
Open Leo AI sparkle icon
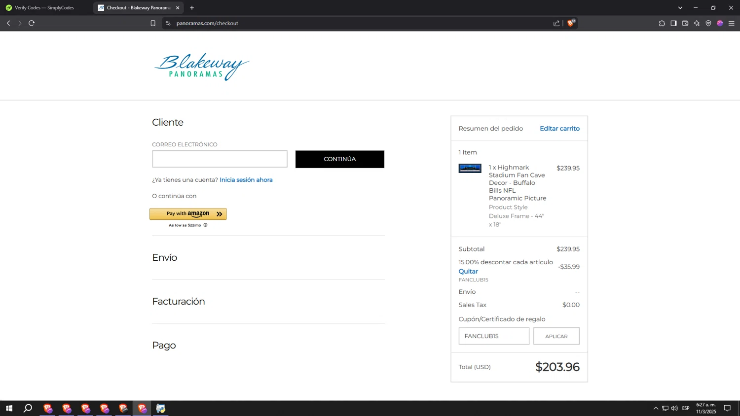(x=697, y=23)
